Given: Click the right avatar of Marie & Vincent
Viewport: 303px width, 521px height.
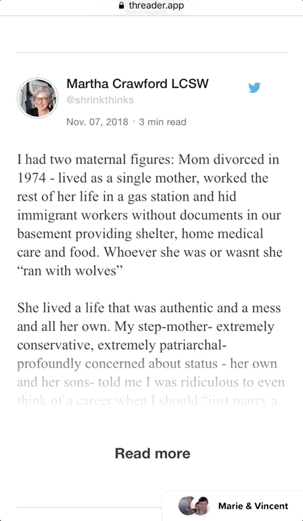Looking at the screenshot, I should (x=202, y=506).
